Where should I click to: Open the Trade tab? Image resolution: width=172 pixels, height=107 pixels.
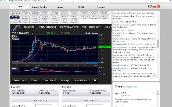click(x=19, y=7)
